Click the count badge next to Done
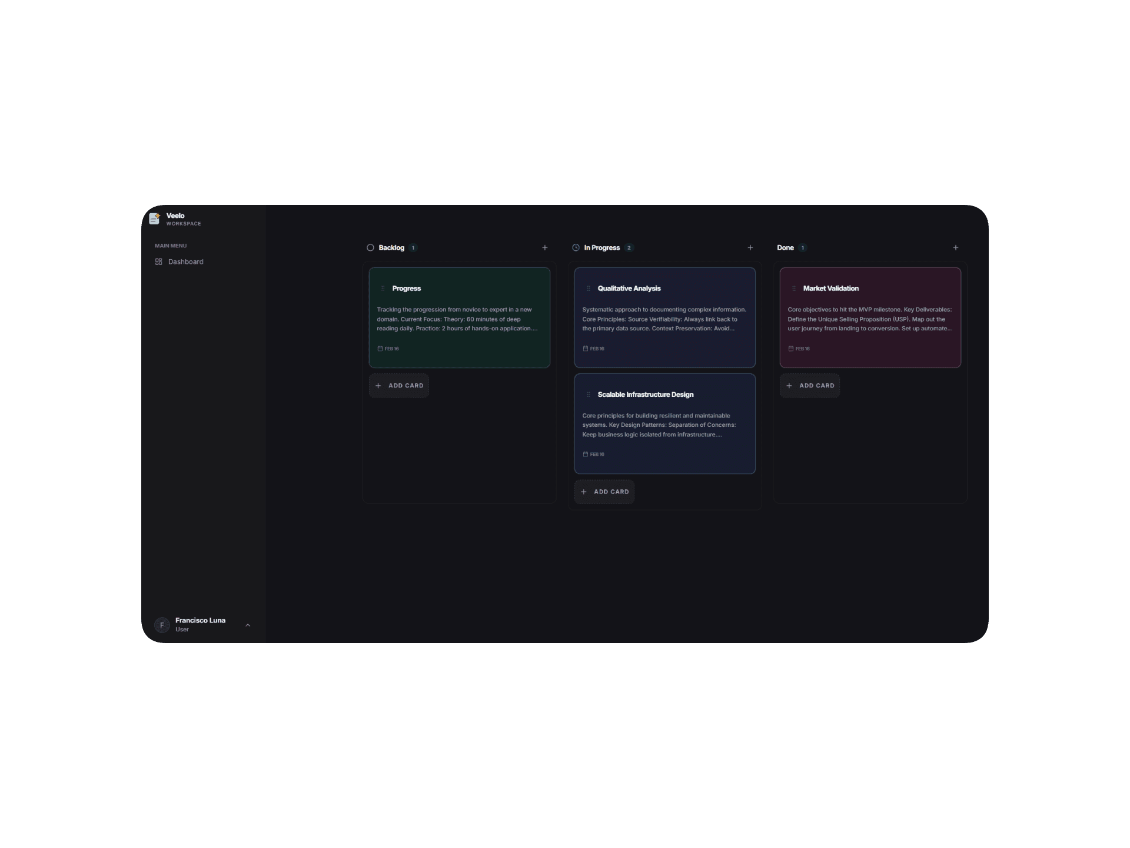Image resolution: width=1130 pixels, height=848 pixels. (803, 248)
